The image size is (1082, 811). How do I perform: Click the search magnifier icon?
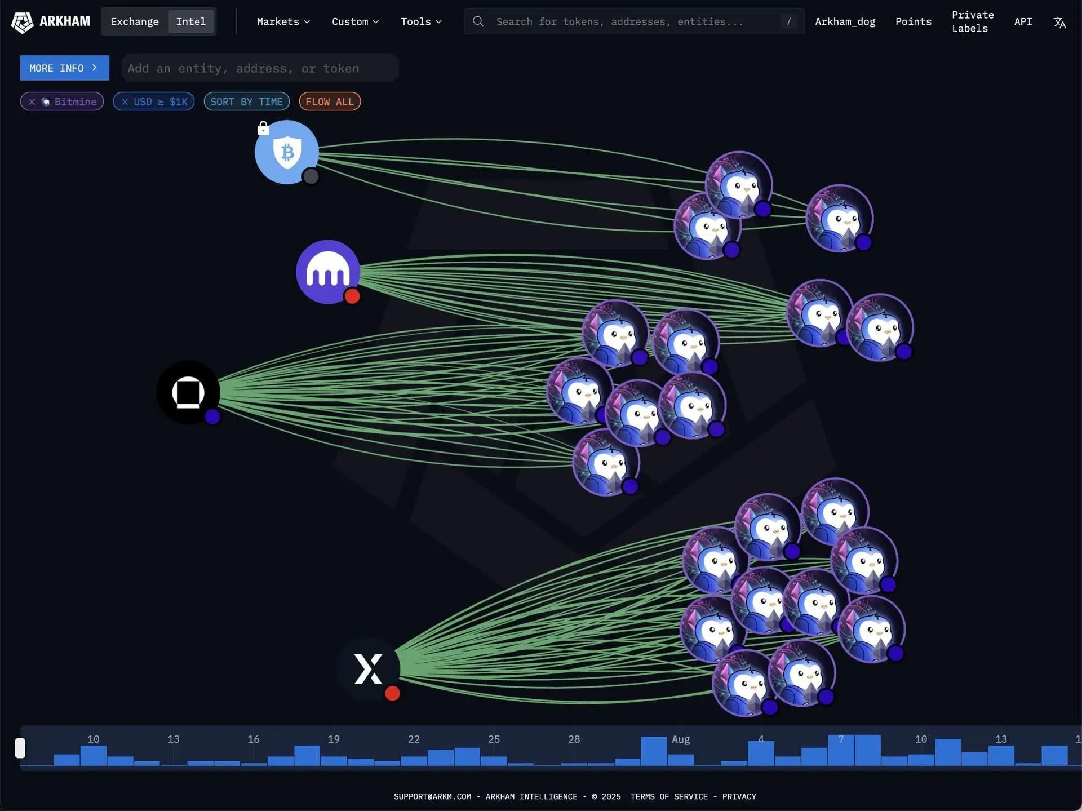pyautogui.click(x=478, y=21)
